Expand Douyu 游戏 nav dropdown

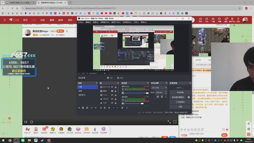point(61,20)
